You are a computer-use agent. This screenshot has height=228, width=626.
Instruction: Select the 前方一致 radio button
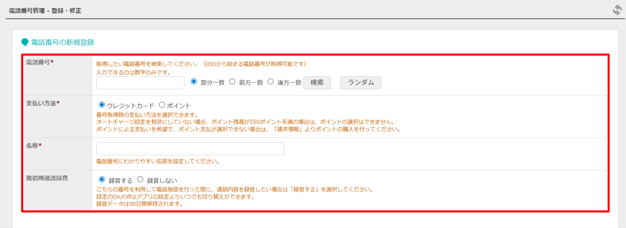[232, 82]
